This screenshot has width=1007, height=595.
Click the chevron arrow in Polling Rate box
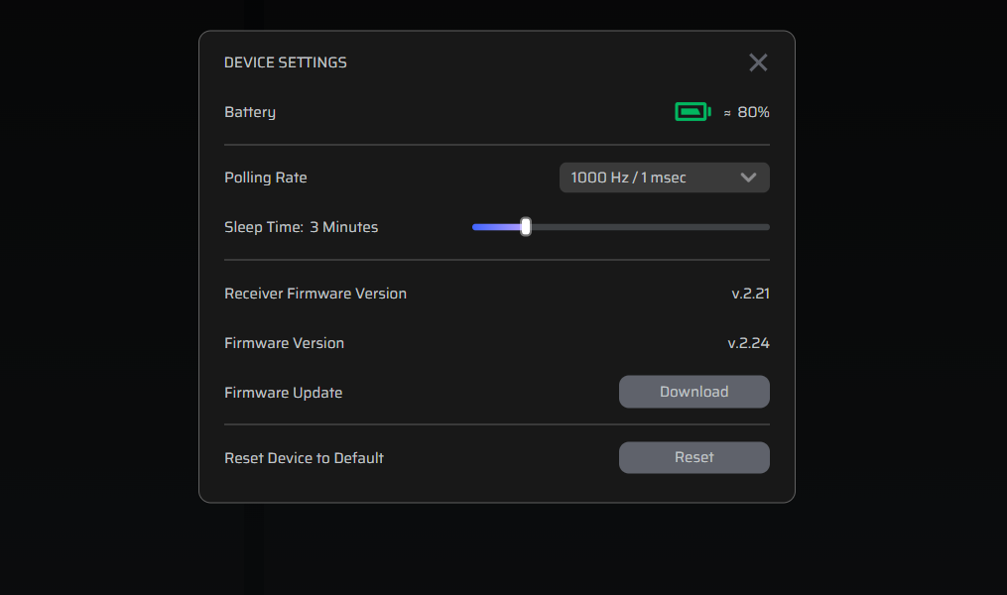tap(749, 178)
